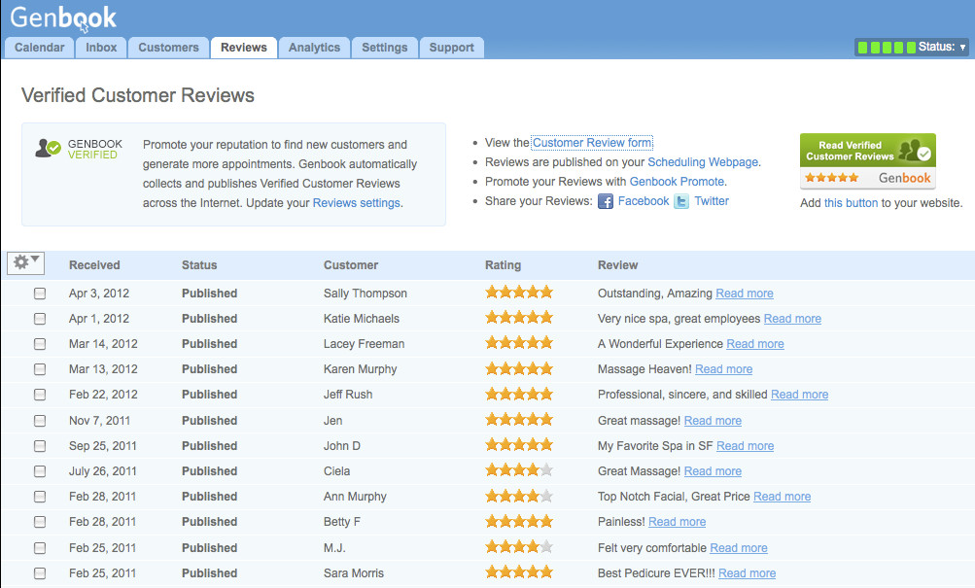The height and width of the screenshot is (588, 975).
Task: Open the Customer Review form link
Action: pos(591,142)
